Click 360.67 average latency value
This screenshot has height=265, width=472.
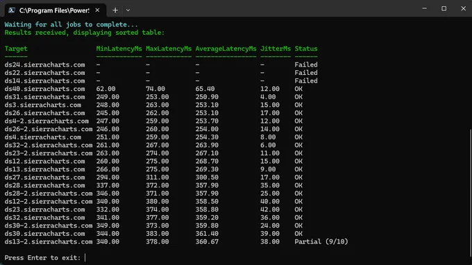(207, 242)
